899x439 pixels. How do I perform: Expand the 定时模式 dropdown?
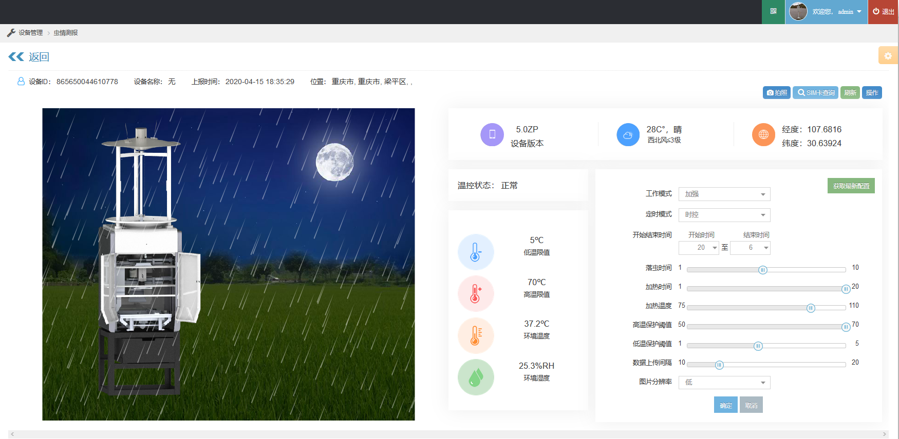724,215
